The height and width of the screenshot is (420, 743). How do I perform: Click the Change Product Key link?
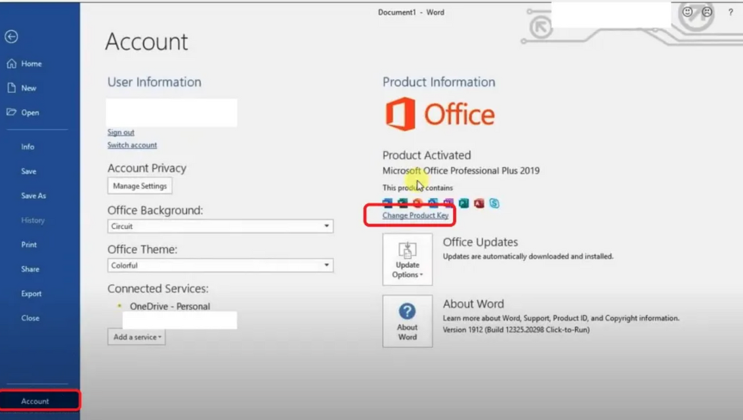point(415,215)
